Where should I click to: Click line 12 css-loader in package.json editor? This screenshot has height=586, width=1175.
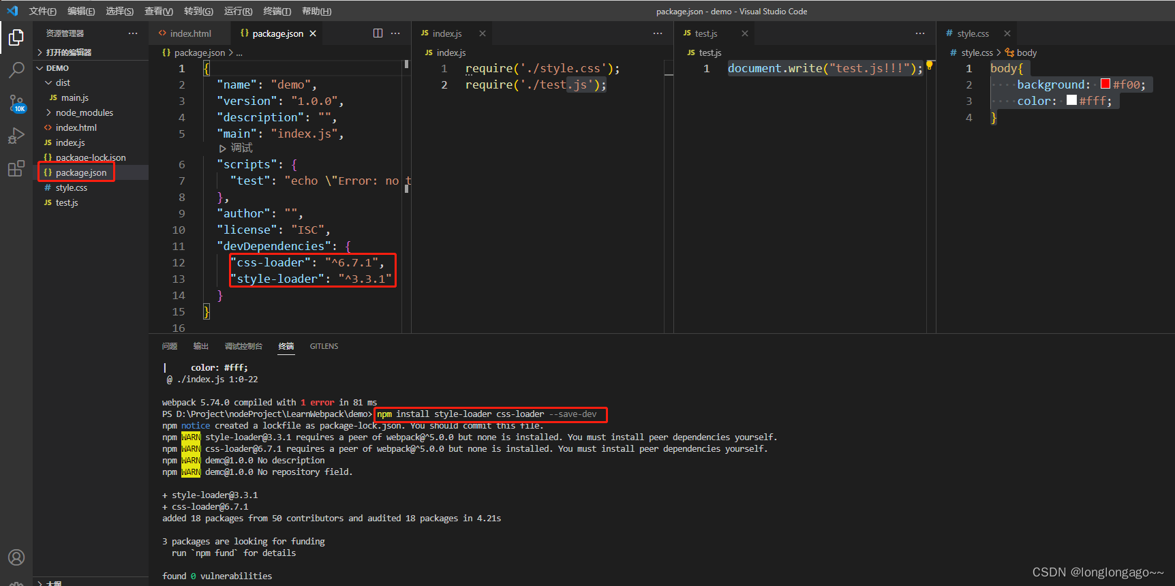click(x=307, y=262)
